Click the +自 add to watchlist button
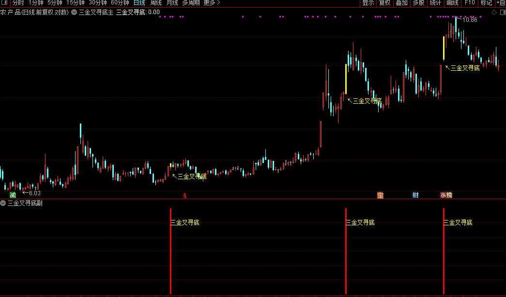The height and width of the screenshot is (297, 506). 501,3
